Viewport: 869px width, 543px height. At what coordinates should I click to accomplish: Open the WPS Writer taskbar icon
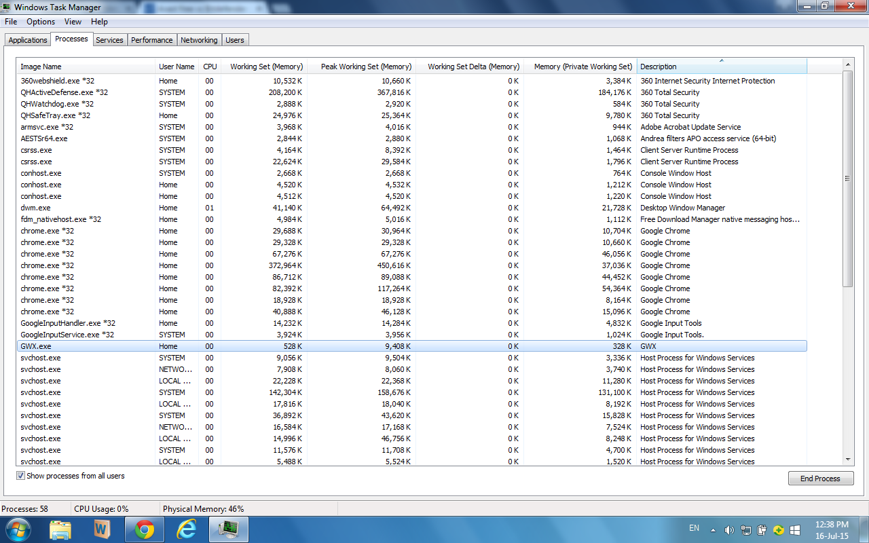[102, 529]
